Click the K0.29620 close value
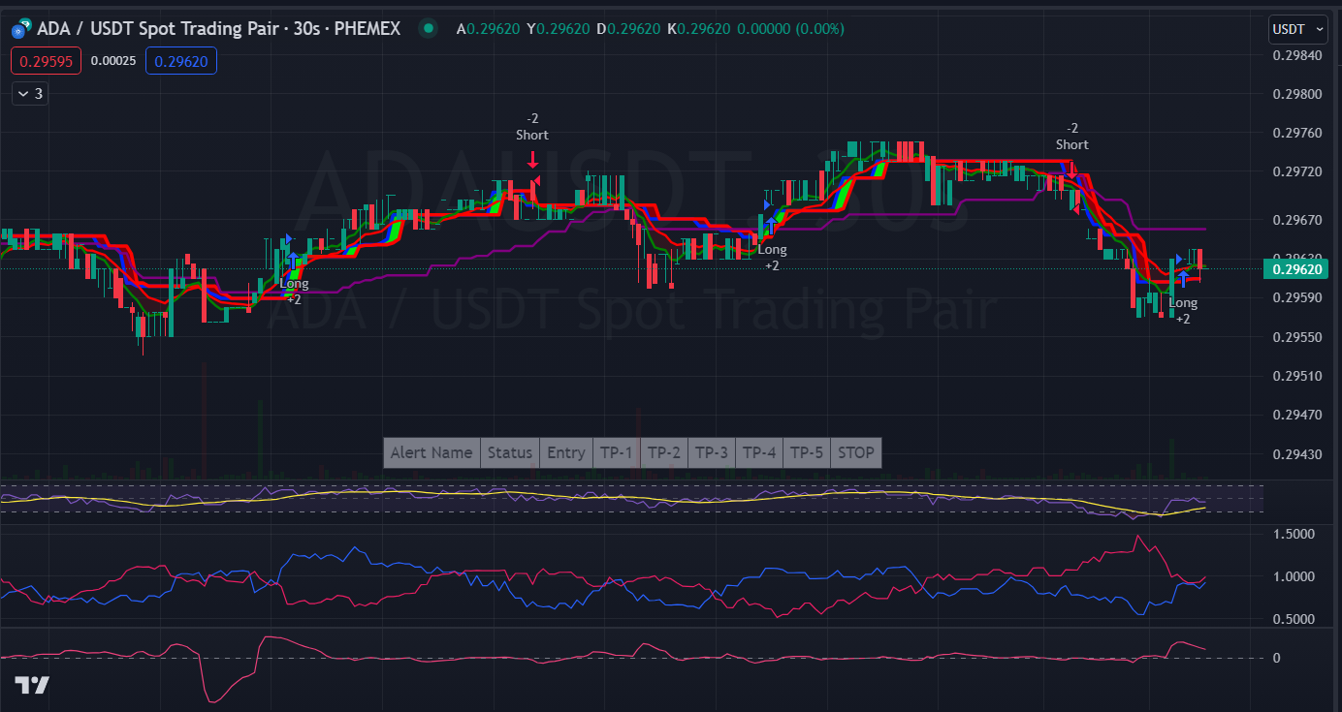Viewport: 1342px width, 712px height. tap(698, 29)
